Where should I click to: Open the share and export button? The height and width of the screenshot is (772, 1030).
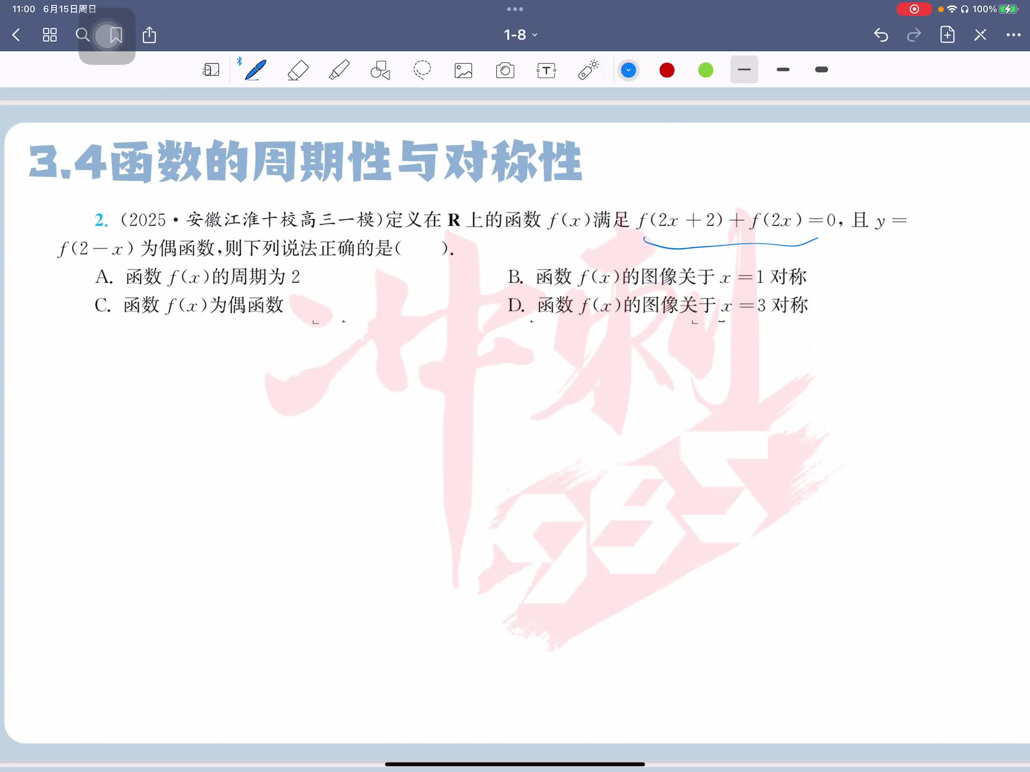[x=149, y=35]
